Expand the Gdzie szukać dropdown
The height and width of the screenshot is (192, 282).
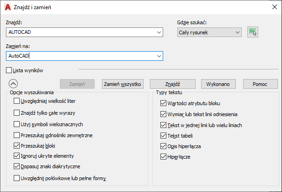tap(237, 32)
